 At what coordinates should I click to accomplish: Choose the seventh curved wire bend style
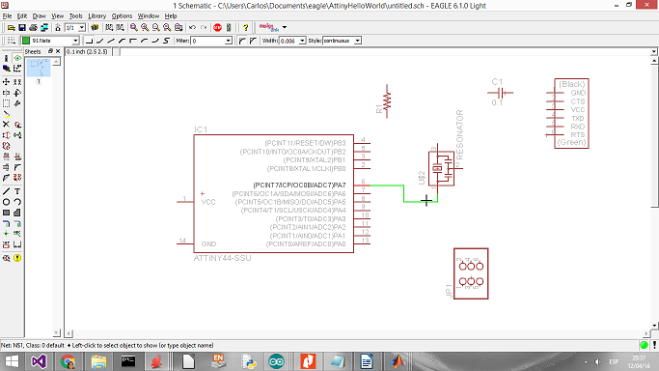point(155,41)
